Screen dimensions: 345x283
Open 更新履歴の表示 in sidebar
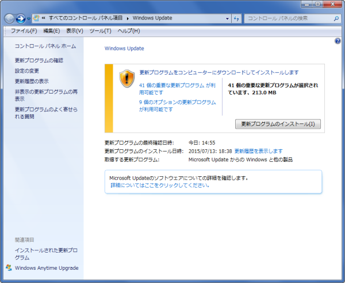[32, 82]
